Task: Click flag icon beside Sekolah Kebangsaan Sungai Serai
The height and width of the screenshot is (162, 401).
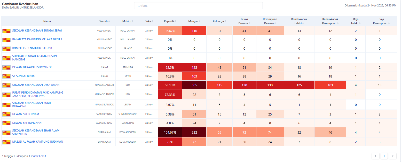Action: click(6, 31)
